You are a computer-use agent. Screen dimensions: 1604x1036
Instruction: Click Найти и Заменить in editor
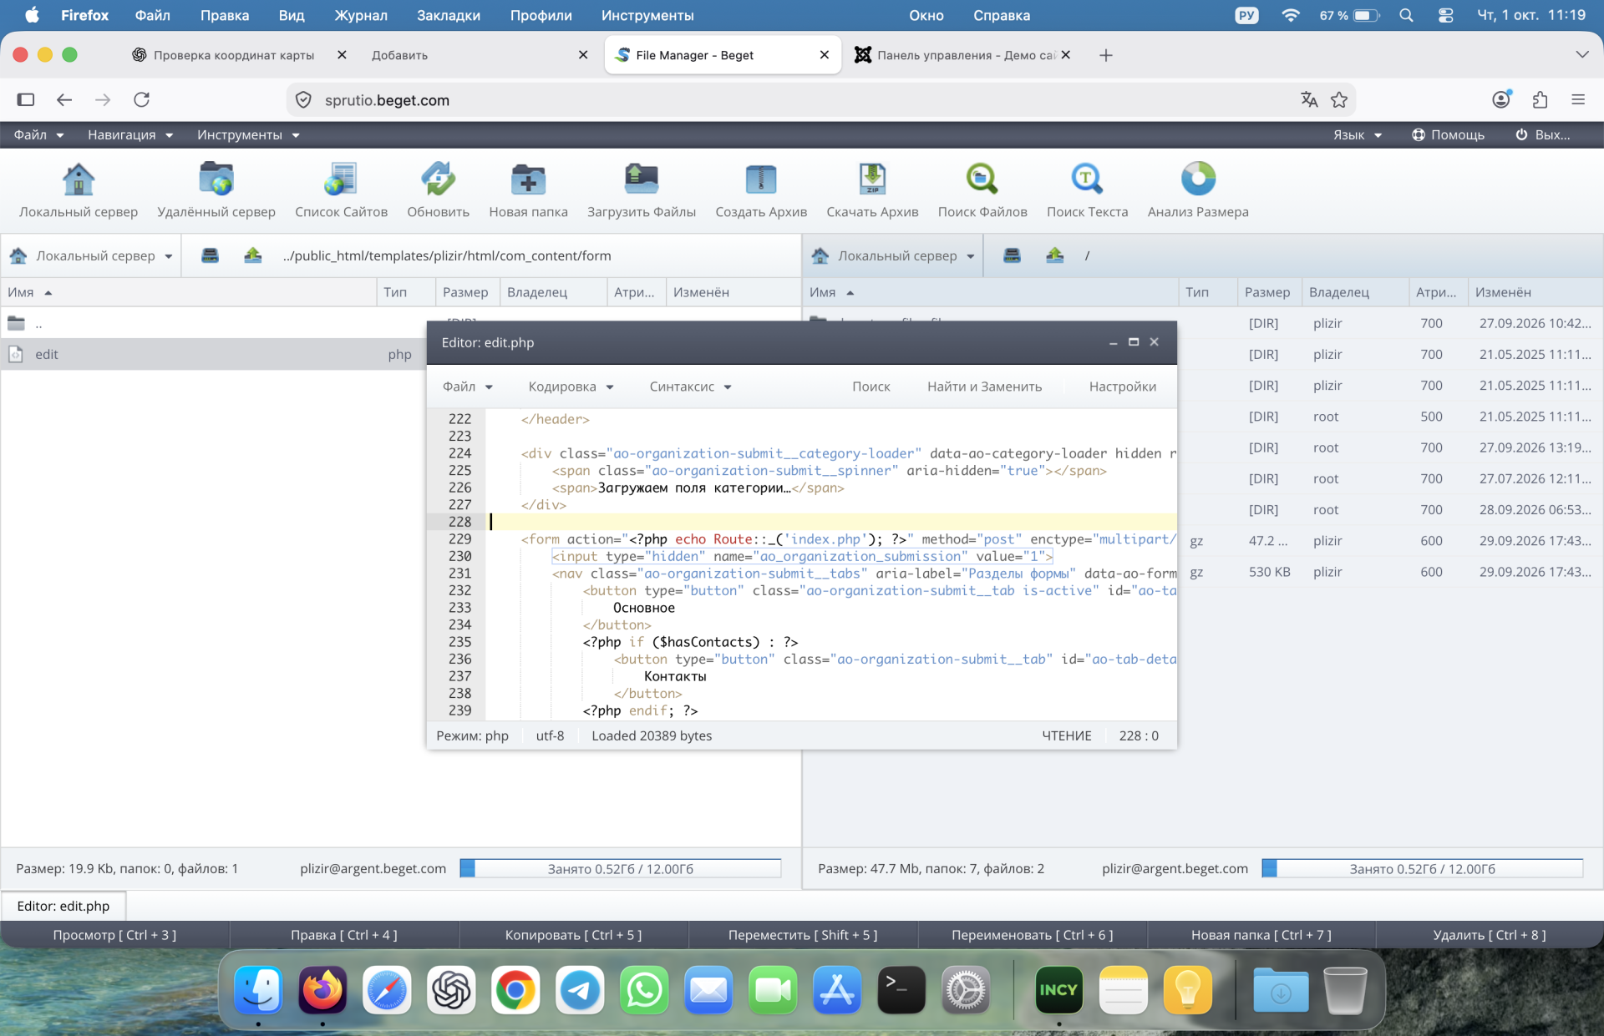pos(984,387)
